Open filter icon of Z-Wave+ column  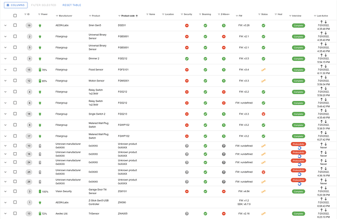pyautogui.click(x=219, y=14)
